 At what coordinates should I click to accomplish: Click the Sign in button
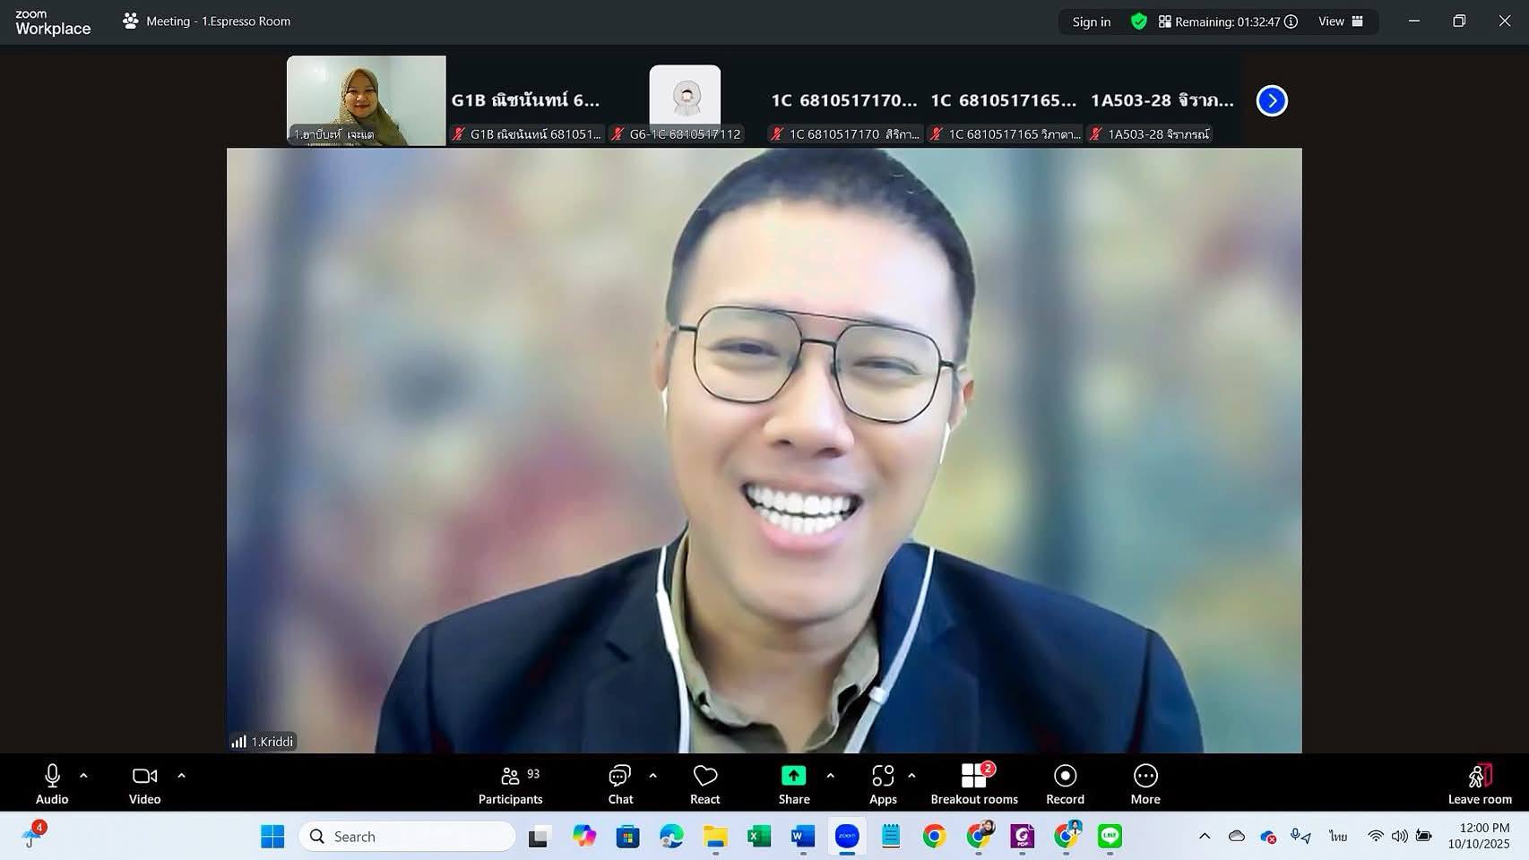1091,21
